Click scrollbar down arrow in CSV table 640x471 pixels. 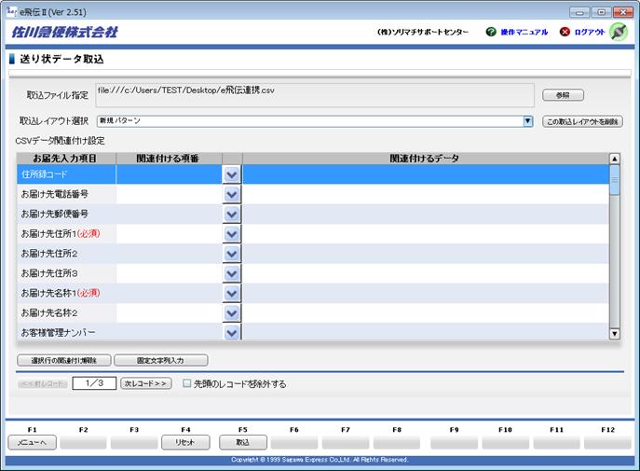614,333
